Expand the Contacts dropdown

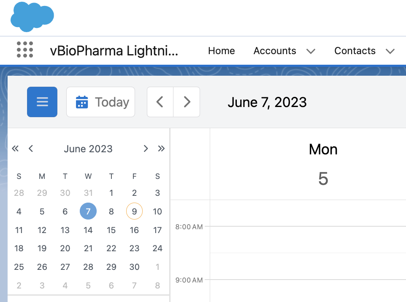click(x=390, y=51)
